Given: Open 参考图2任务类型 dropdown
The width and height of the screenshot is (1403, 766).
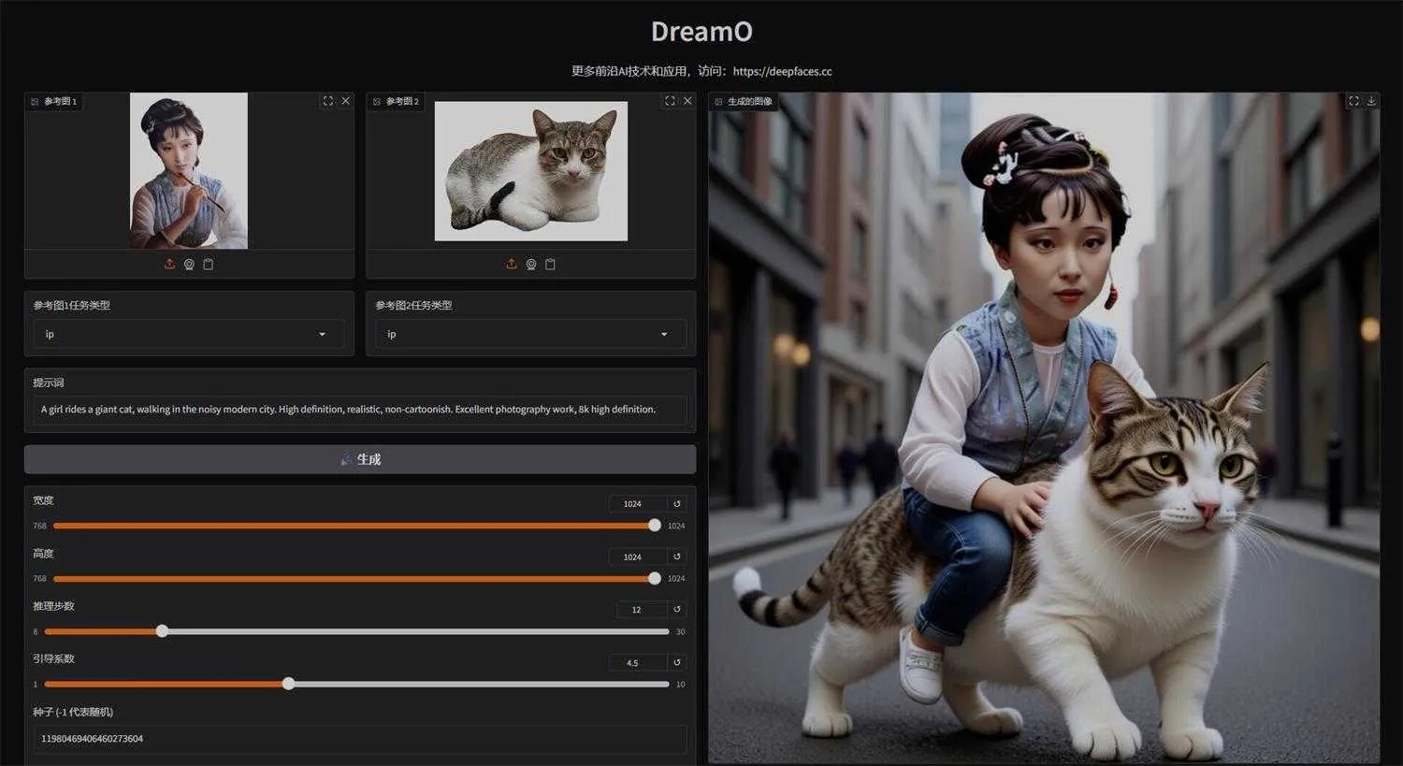Looking at the screenshot, I should (531, 334).
